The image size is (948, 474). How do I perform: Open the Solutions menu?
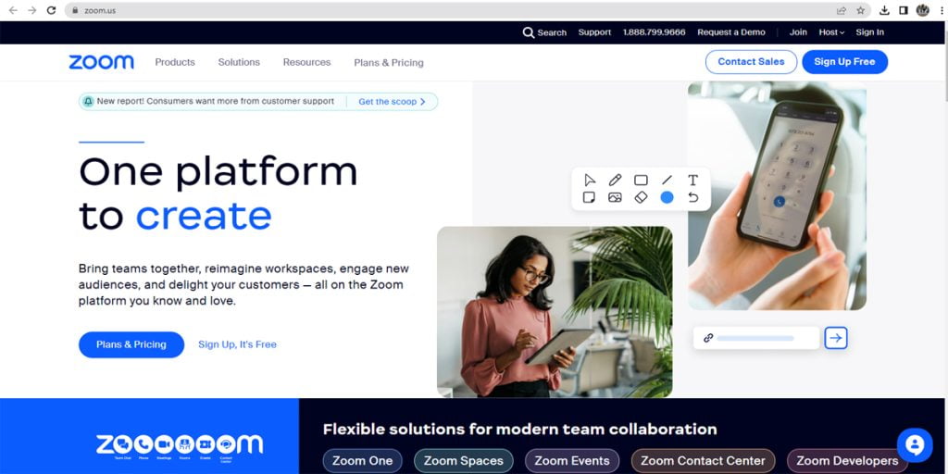coord(239,62)
